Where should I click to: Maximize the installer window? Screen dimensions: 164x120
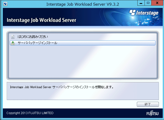(x=148, y=3)
